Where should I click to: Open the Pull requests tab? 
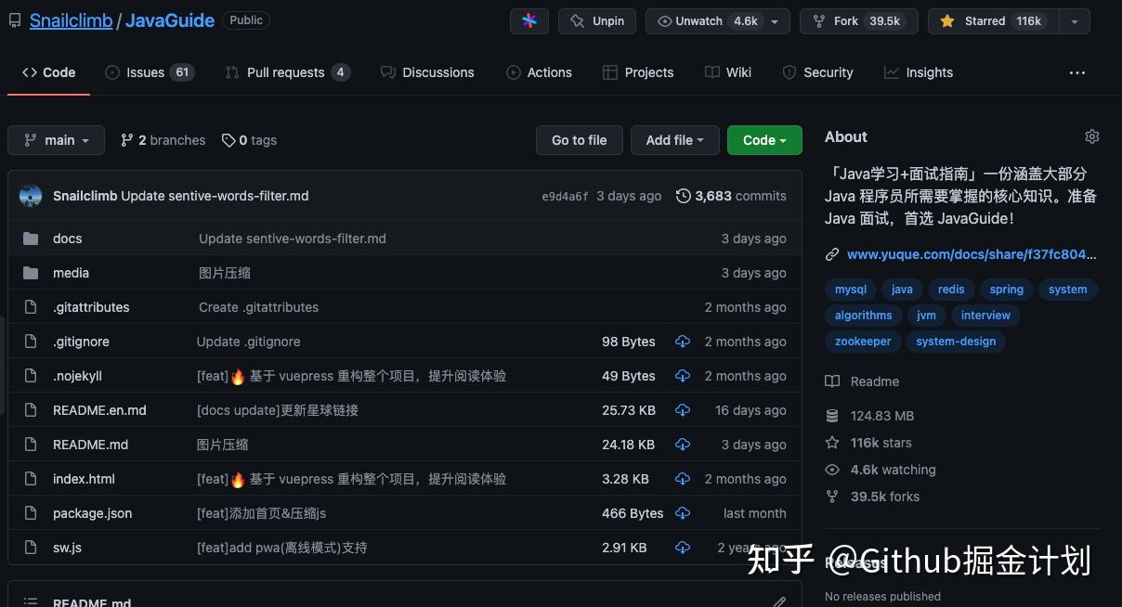pos(287,71)
